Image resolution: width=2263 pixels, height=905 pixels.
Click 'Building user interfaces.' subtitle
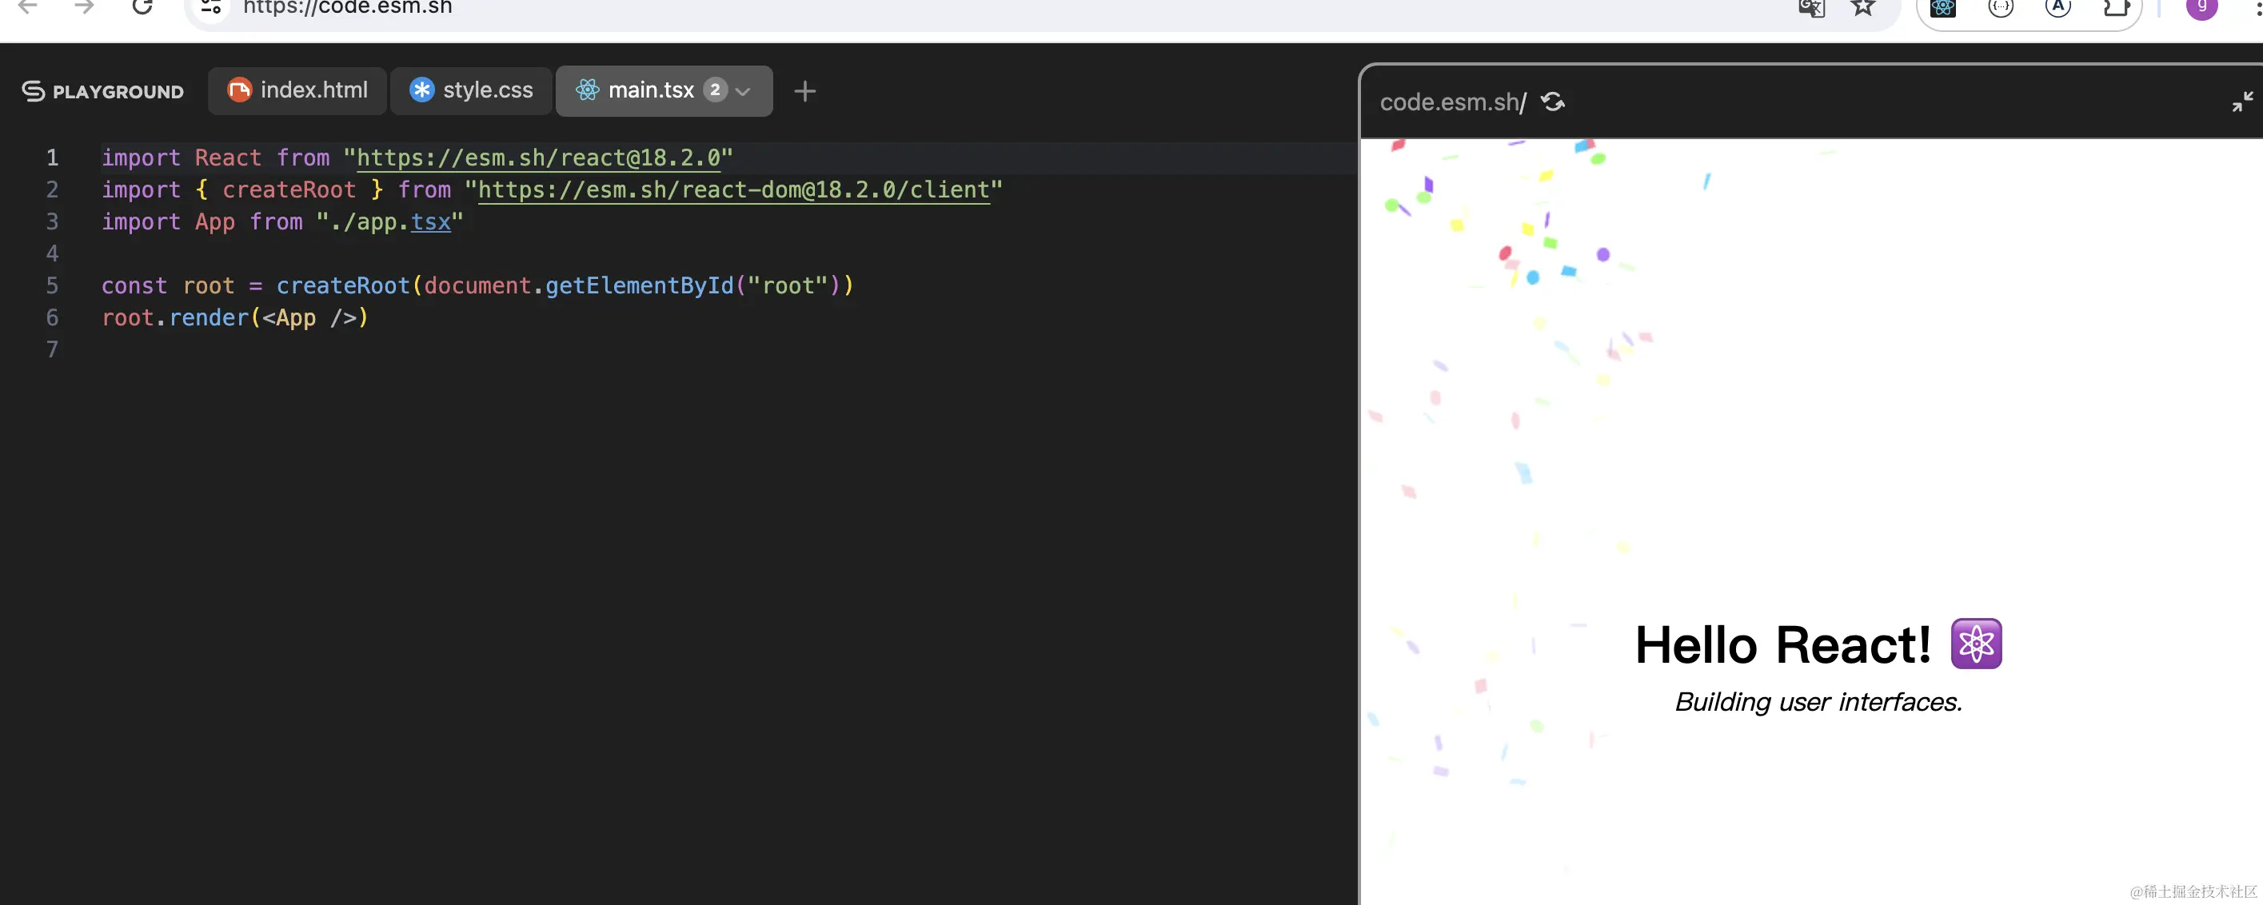(x=1818, y=702)
